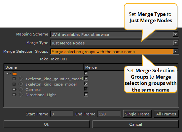Screen dimensions: 182x132
Task: Collapse the root scene folder
Action: tap(7, 74)
